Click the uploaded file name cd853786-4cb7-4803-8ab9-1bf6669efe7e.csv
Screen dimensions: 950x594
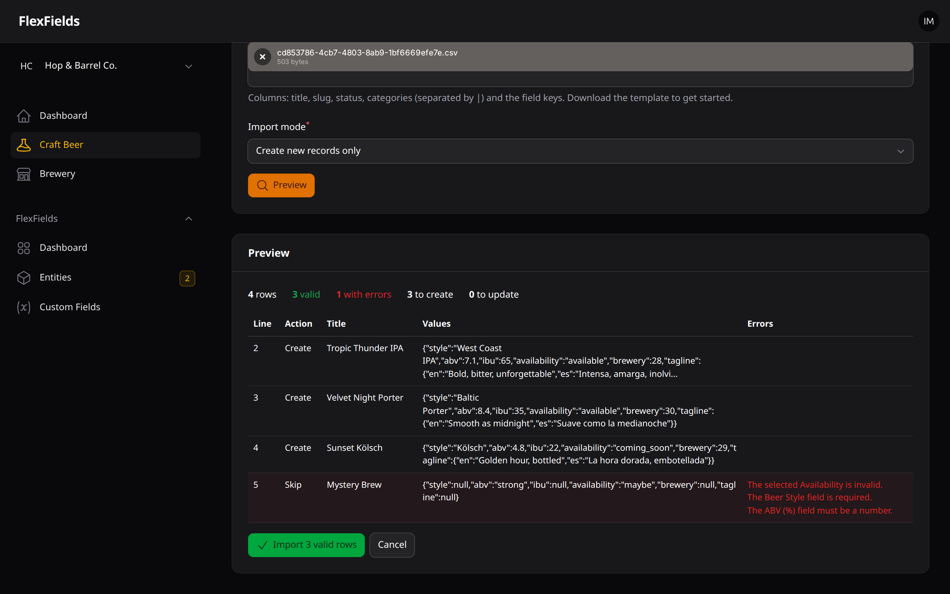367,52
